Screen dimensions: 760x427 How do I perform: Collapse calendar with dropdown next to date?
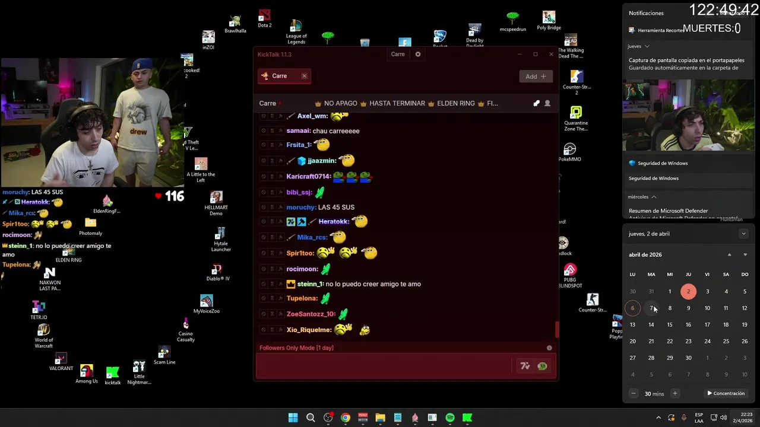[743, 234]
